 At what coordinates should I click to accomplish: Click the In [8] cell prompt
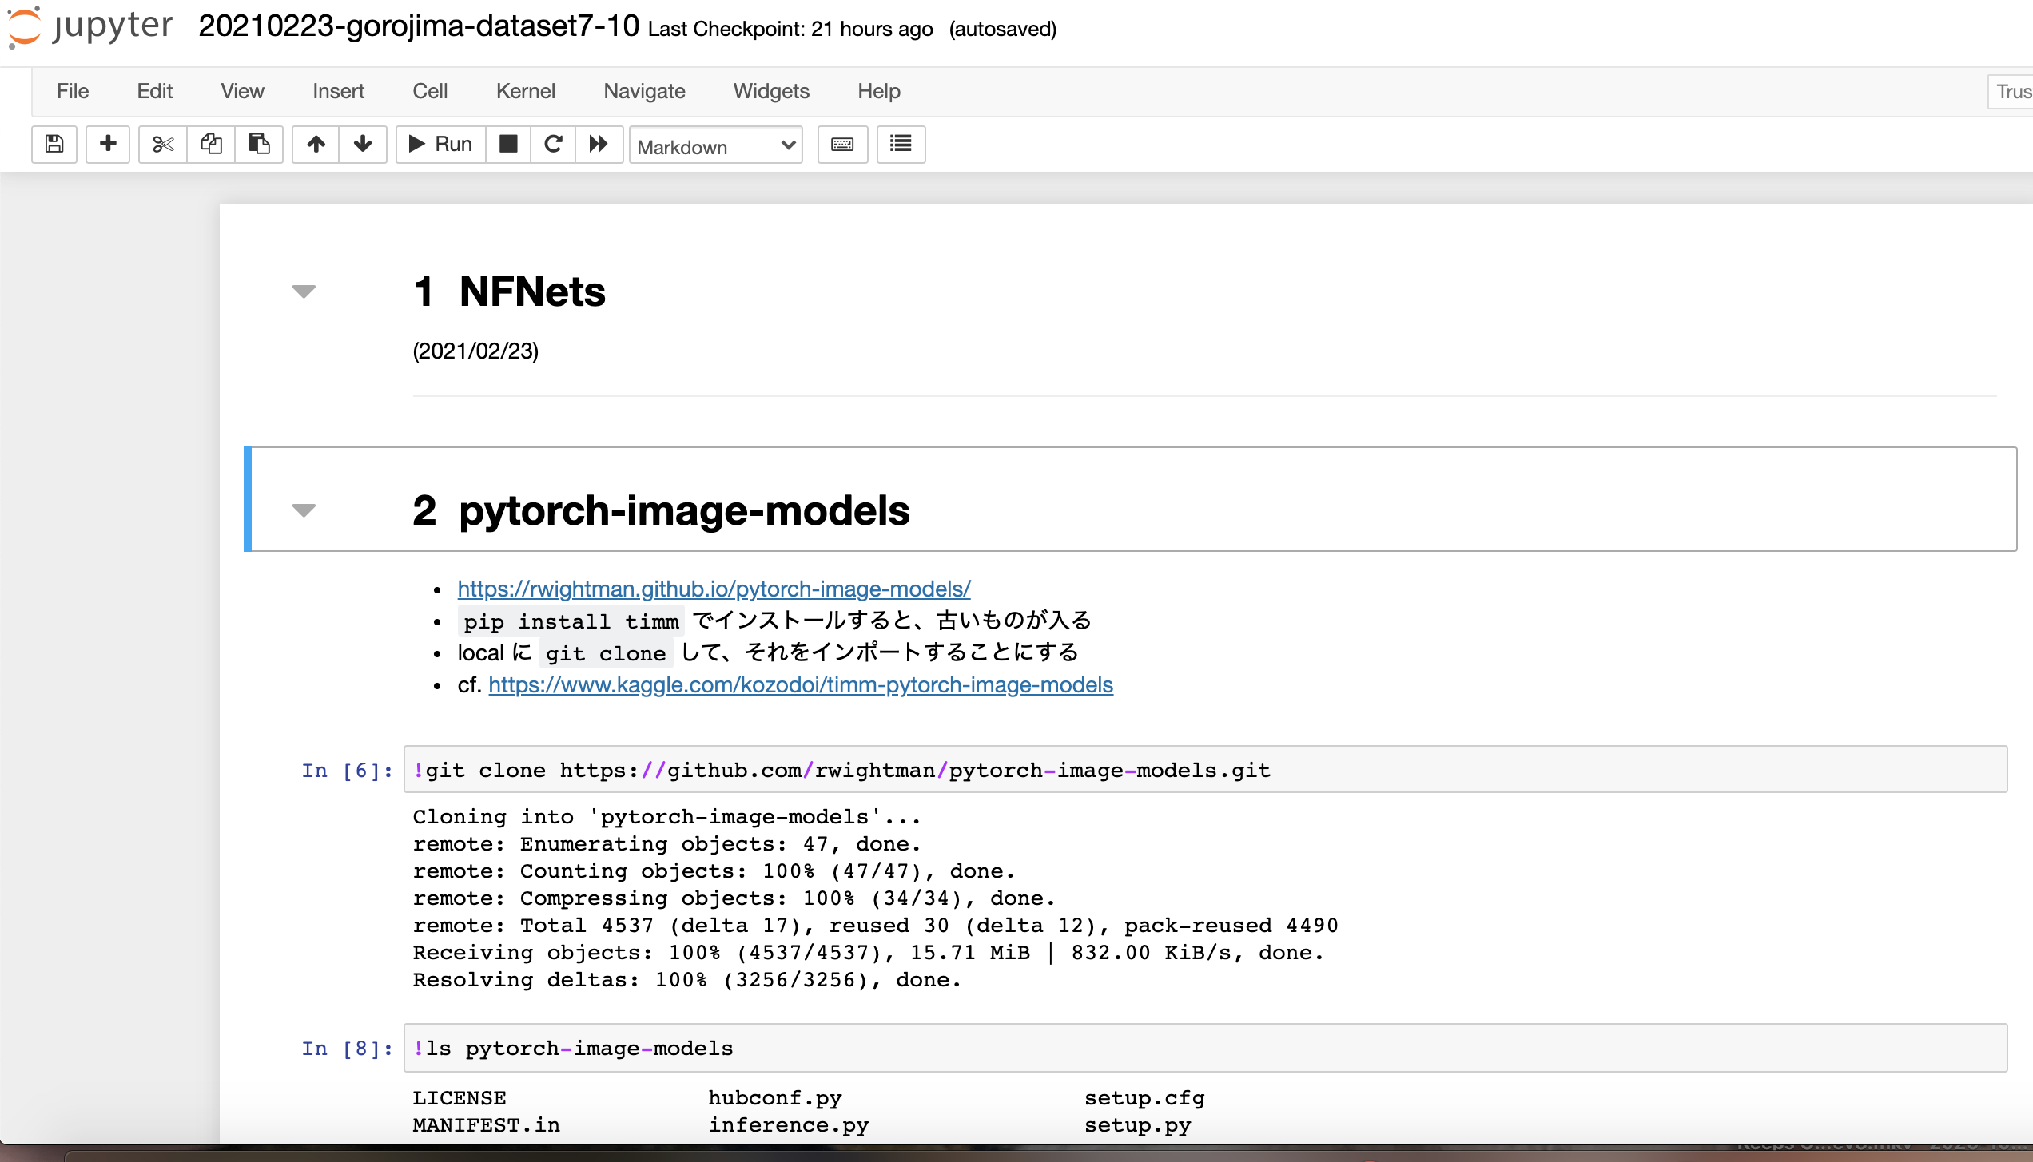tap(347, 1049)
